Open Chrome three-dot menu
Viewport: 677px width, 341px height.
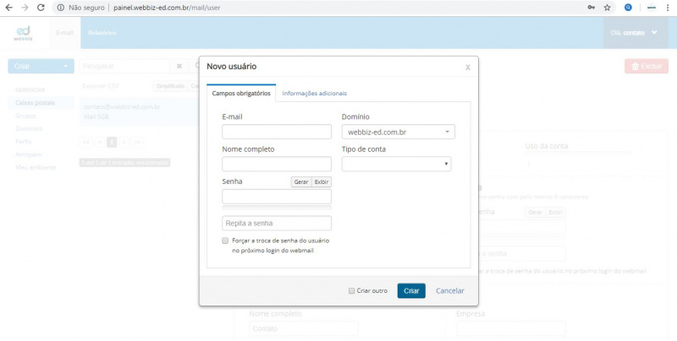tap(667, 7)
